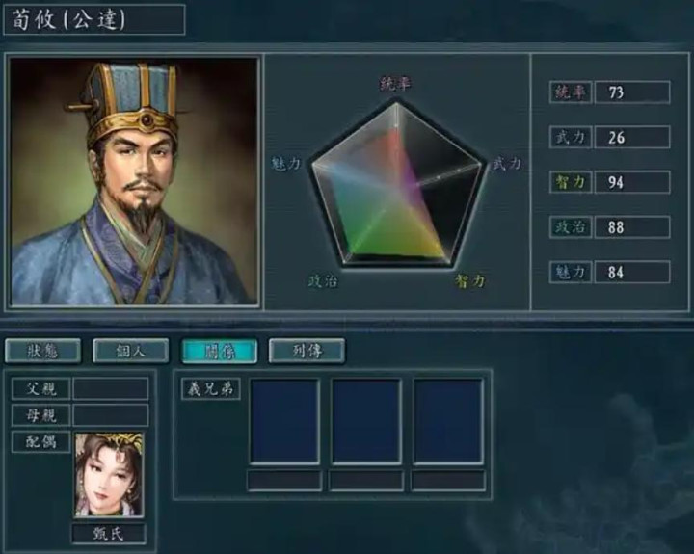Click the large portrait of 荀攸
This screenshot has width=694, height=554.
(134, 181)
